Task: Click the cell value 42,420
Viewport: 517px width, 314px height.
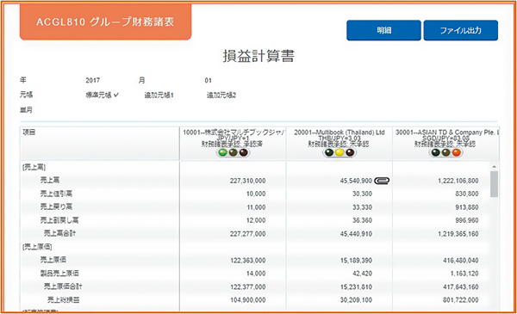Action: [x=363, y=274]
